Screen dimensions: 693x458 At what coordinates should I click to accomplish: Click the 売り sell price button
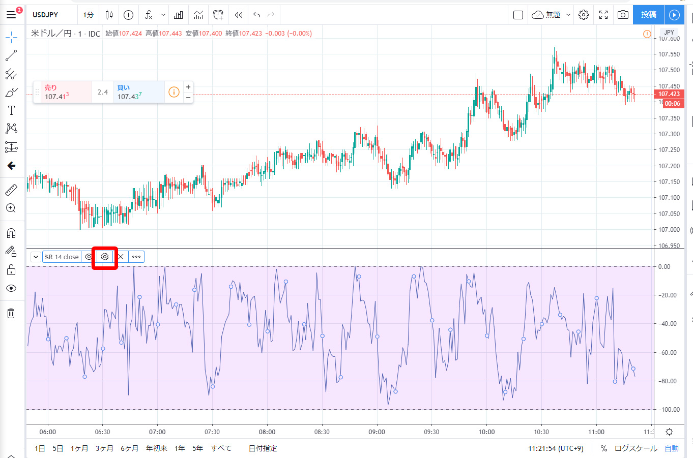66,93
